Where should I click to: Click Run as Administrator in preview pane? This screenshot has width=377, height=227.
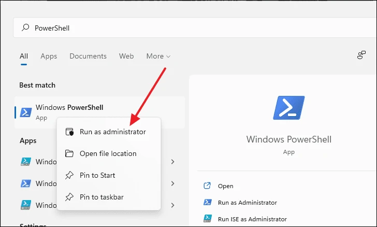tap(248, 203)
